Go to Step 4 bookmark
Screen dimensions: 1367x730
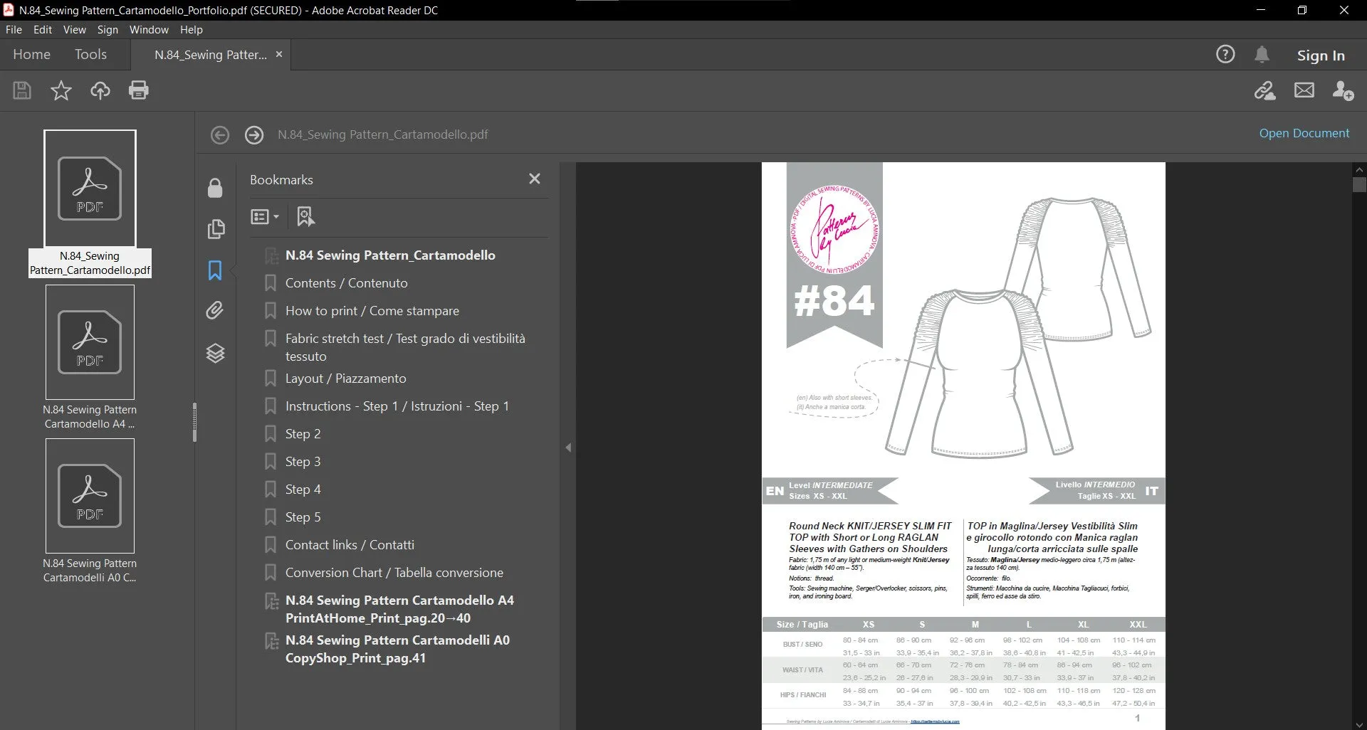pyautogui.click(x=303, y=489)
